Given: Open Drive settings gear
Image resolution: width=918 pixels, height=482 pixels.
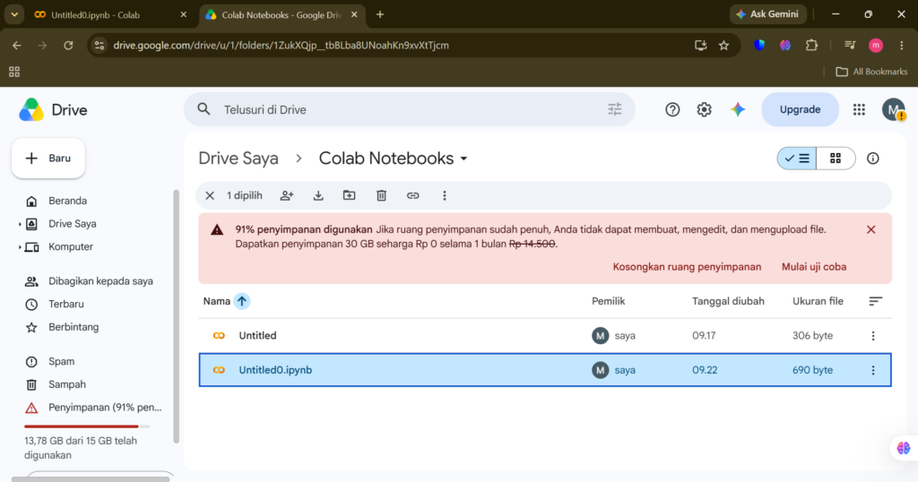Looking at the screenshot, I should [x=704, y=109].
